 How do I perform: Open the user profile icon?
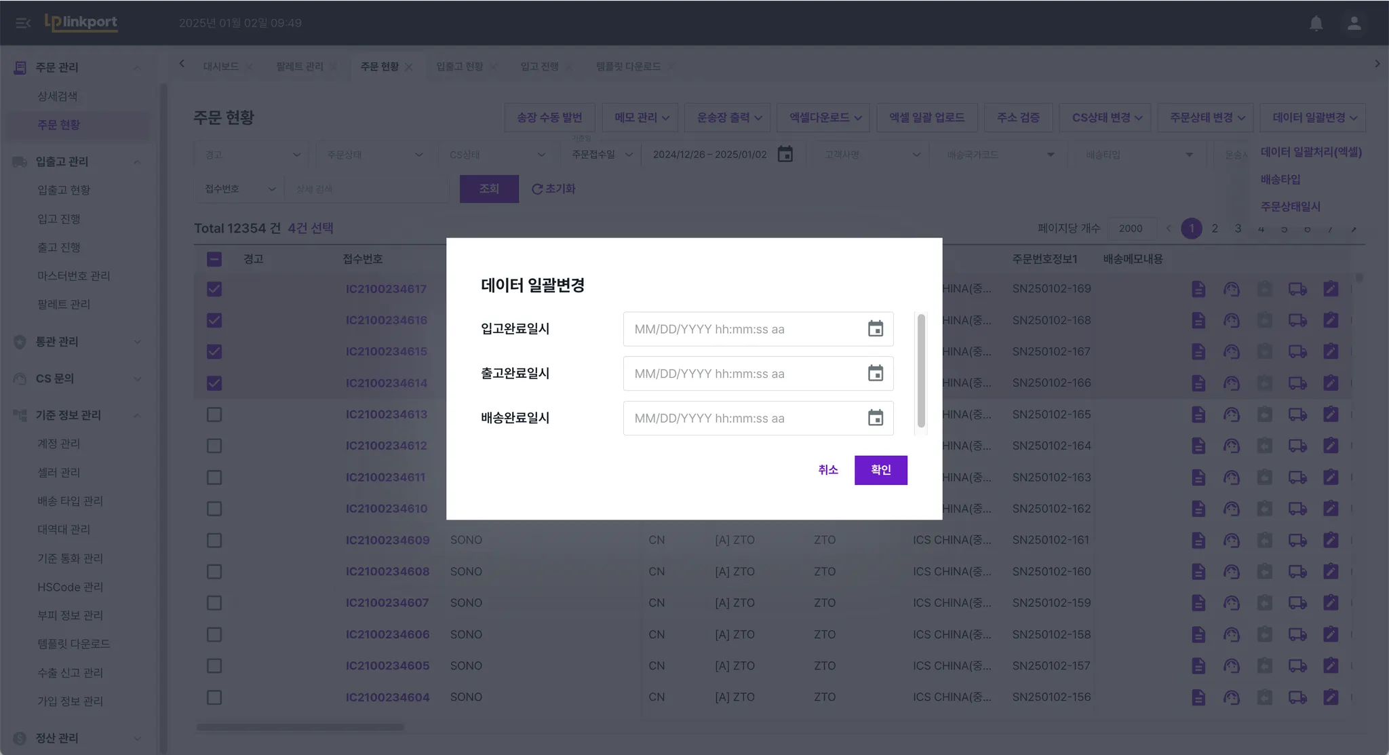tap(1354, 23)
